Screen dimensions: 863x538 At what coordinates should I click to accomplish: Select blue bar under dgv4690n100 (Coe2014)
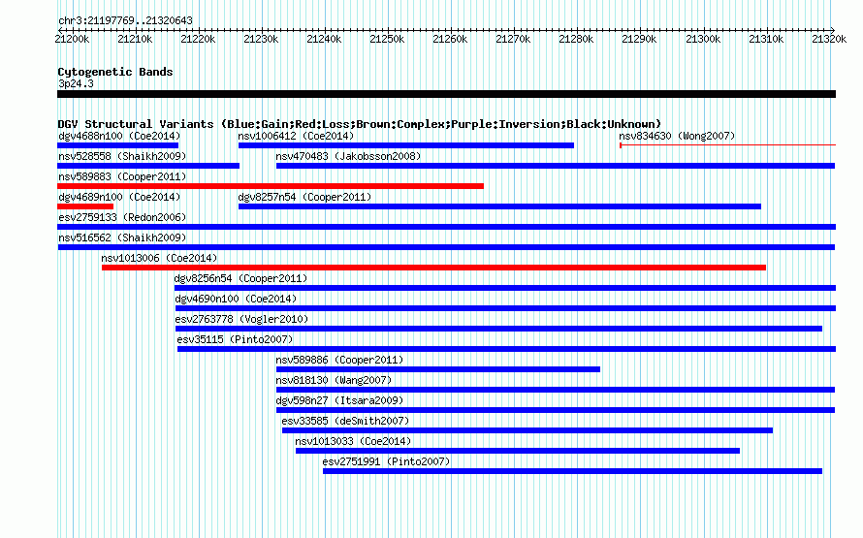pos(506,308)
